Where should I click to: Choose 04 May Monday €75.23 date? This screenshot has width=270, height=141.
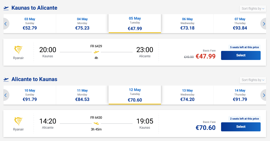tap(82, 23)
